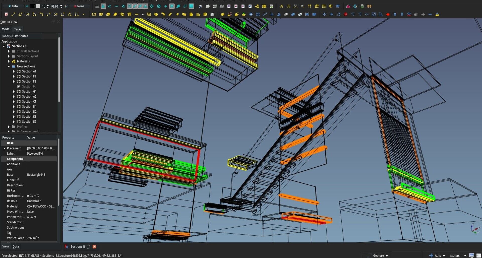Click the None autogroup button
The image size is (482, 258).
pyautogui.click(x=79, y=6)
